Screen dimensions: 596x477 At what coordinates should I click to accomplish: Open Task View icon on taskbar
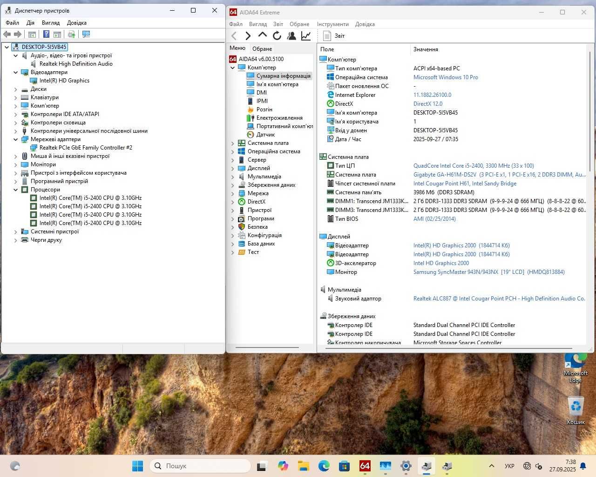262,466
